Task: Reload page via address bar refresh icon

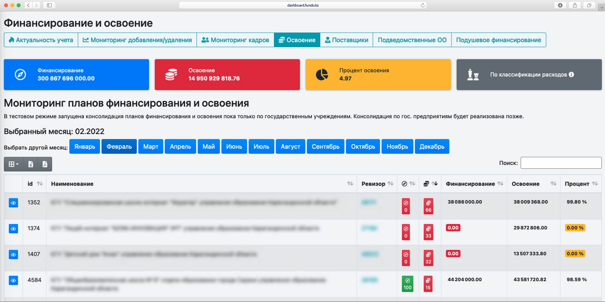Action: 422,5
